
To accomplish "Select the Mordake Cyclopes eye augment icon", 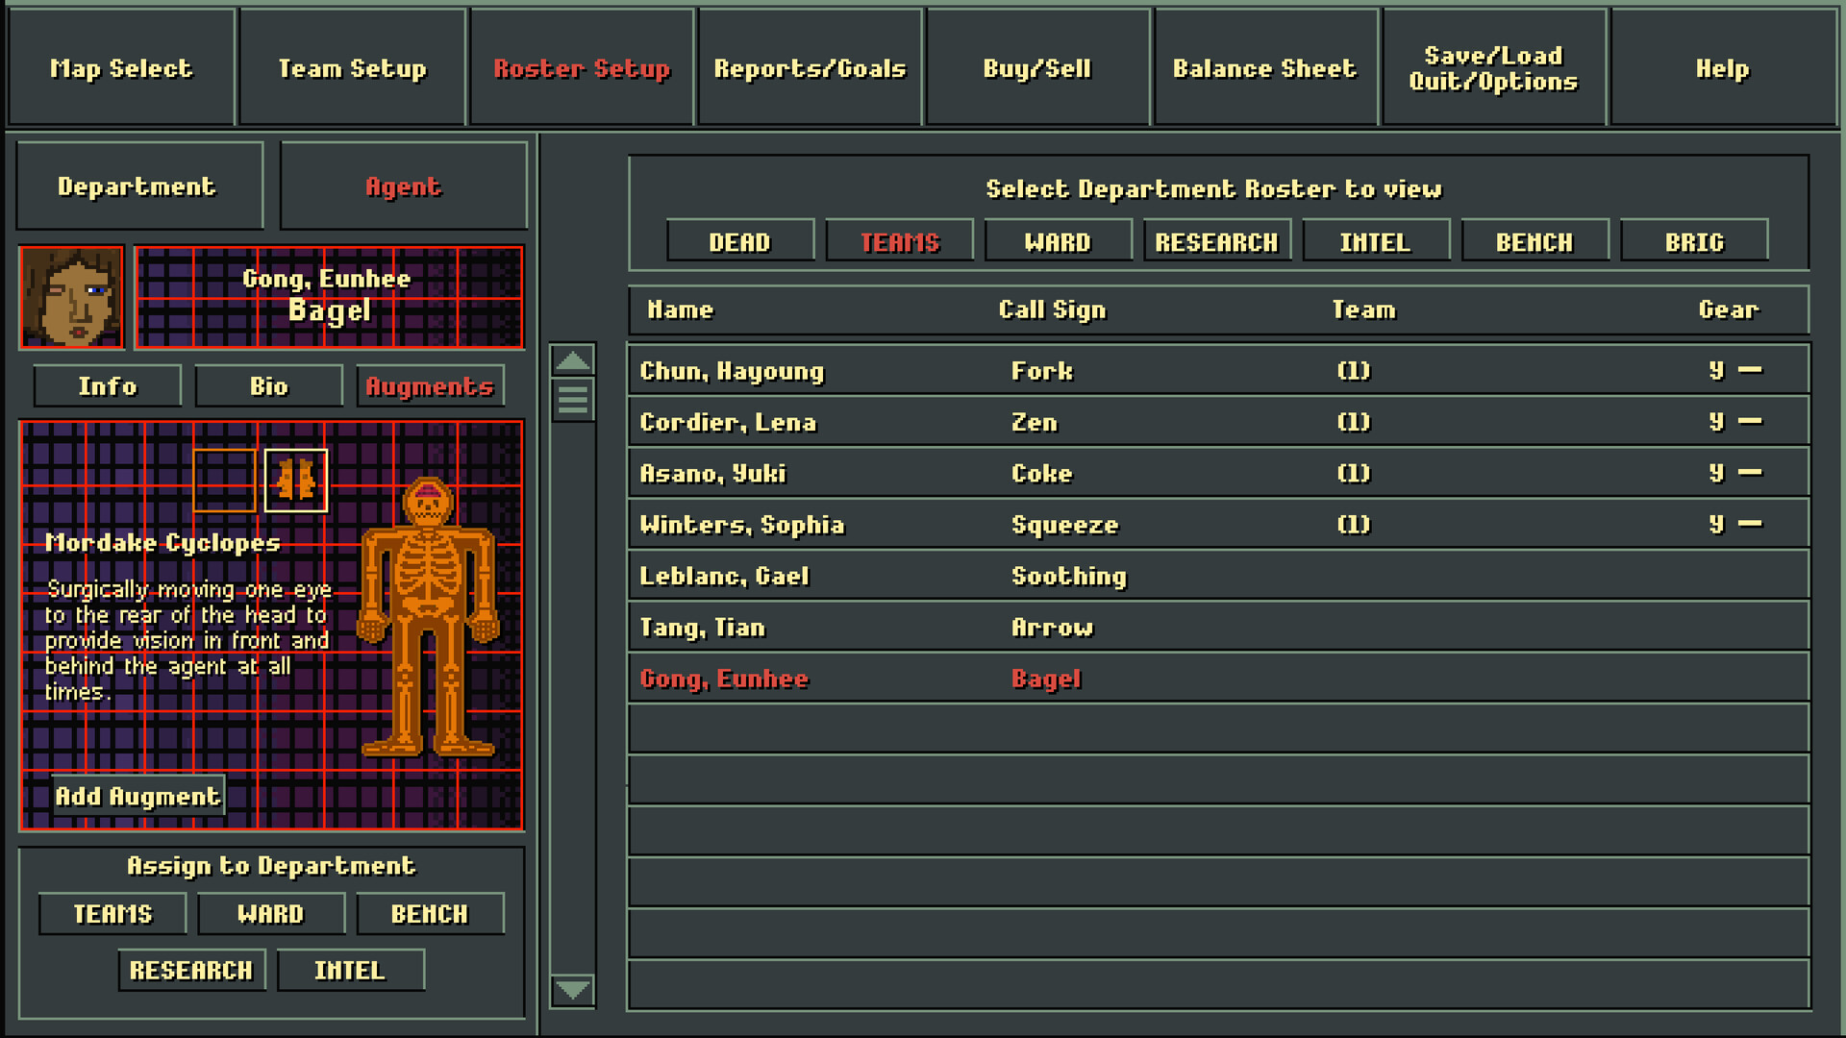I will [295, 481].
